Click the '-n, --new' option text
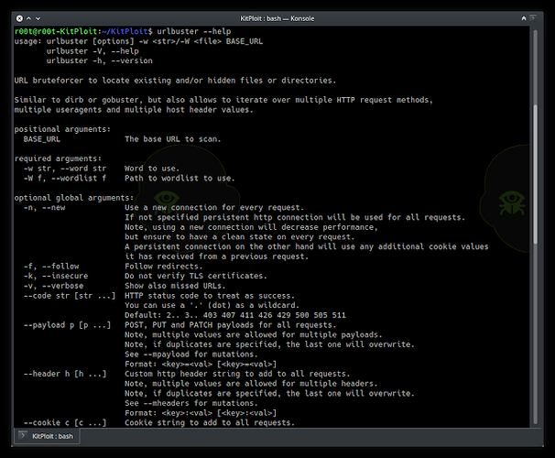Screen dimensions: 555x458 point(44,207)
